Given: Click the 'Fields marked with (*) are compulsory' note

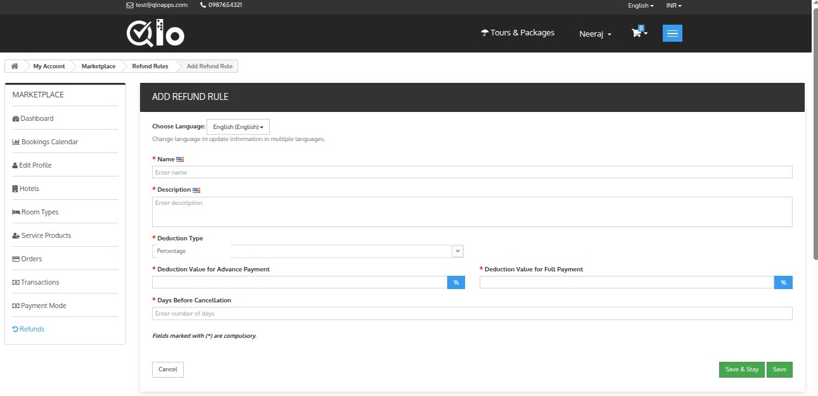Looking at the screenshot, I should coord(205,336).
